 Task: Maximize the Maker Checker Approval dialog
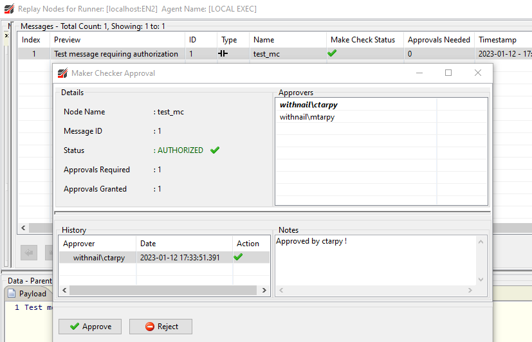(448, 73)
